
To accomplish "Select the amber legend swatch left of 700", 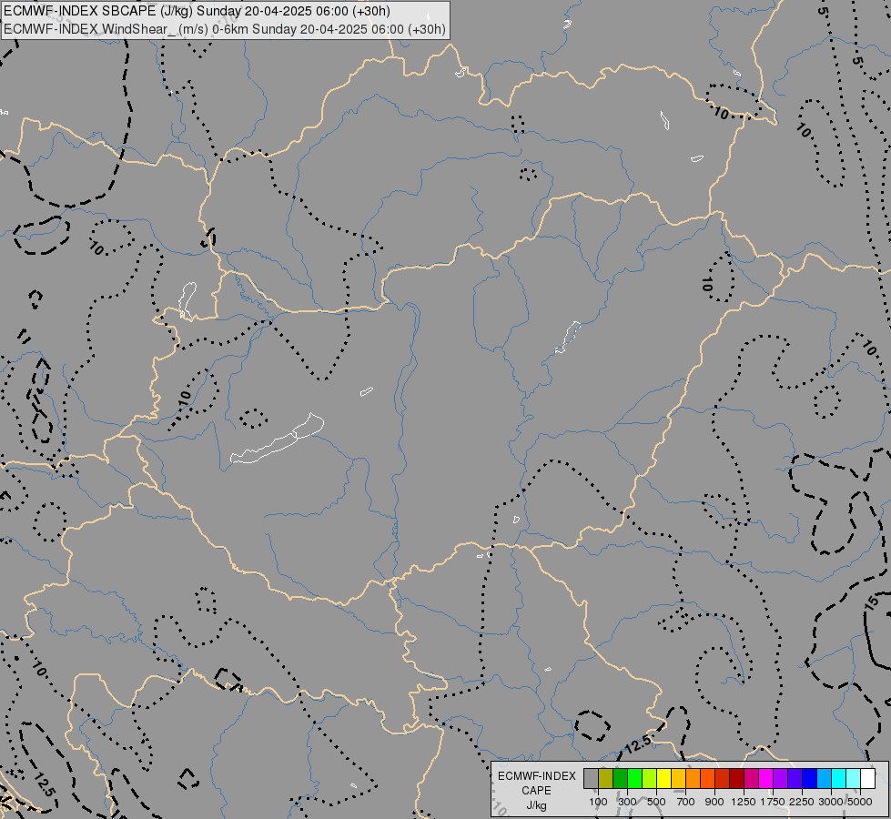I will (678, 779).
